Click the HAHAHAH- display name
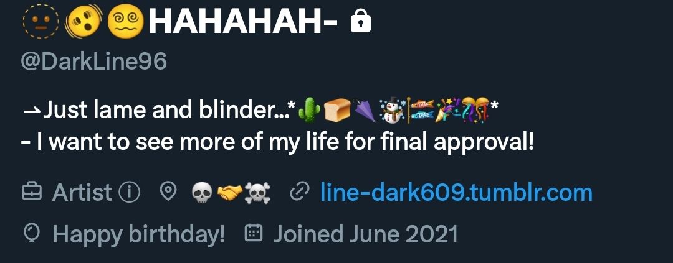 pyautogui.click(x=243, y=22)
